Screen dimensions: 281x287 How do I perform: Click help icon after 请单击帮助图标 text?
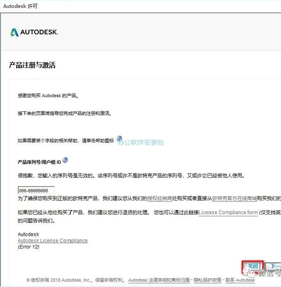coord(120,139)
